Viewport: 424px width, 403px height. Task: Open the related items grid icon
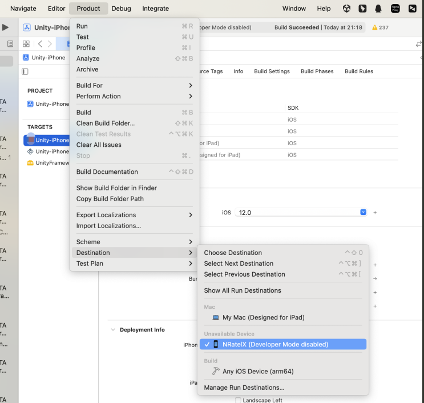[x=26, y=44]
